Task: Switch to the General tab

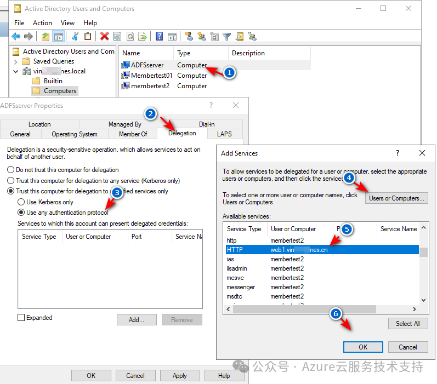Action: click(20, 134)
